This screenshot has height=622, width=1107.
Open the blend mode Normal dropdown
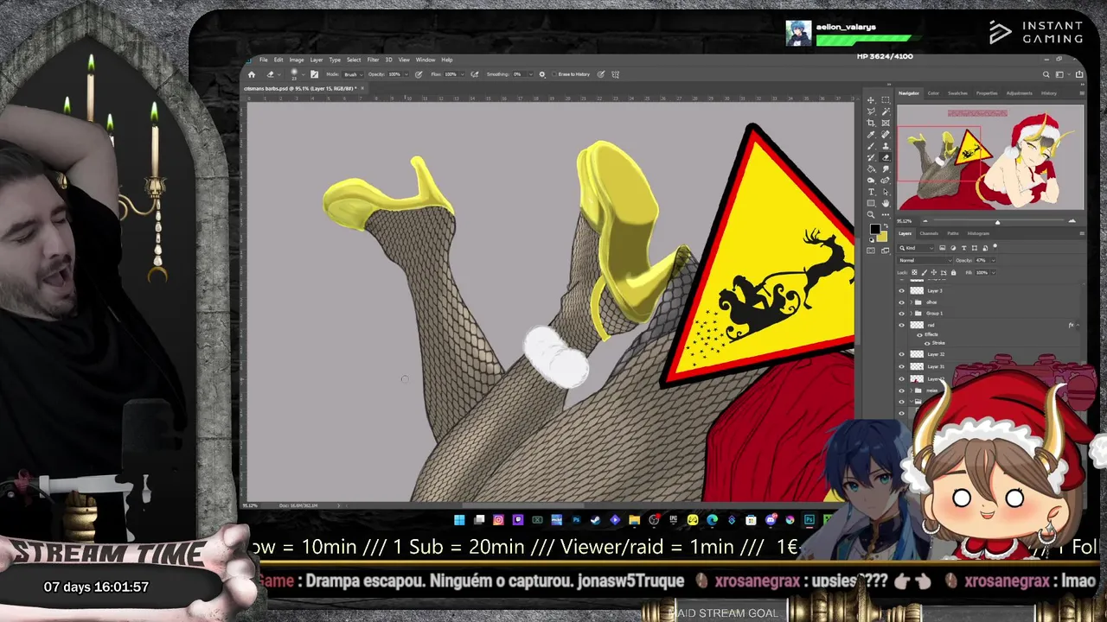click(x=925, y=260)
